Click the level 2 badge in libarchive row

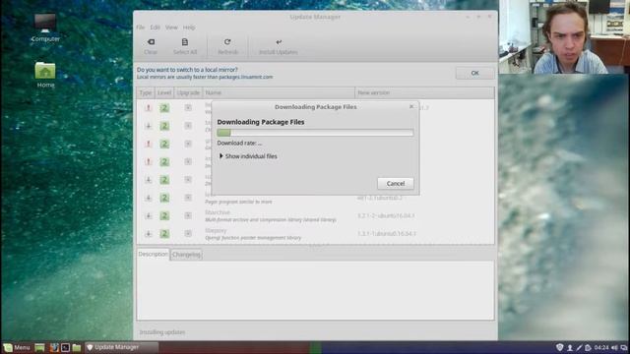pyautogui.click(x=164, y=215)
